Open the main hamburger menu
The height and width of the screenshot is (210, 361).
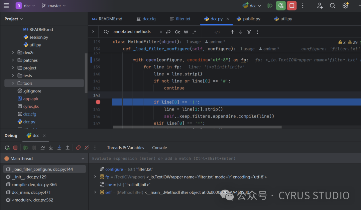[x=6, y=6]
